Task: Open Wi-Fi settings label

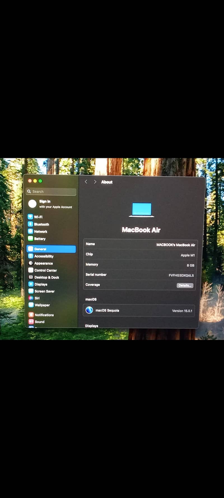Action: 38,217
